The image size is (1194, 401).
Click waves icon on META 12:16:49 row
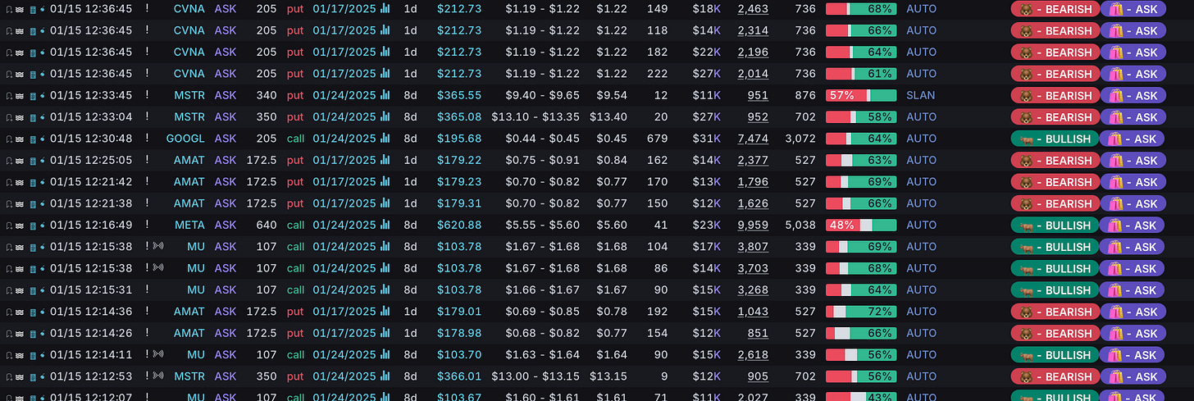click(20, 225)
